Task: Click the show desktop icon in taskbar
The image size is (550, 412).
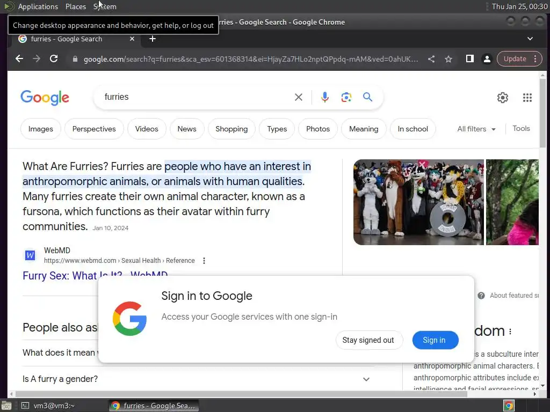Action: [6, 406]
